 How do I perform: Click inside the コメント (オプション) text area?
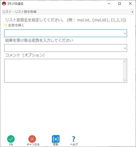[64, 71]
